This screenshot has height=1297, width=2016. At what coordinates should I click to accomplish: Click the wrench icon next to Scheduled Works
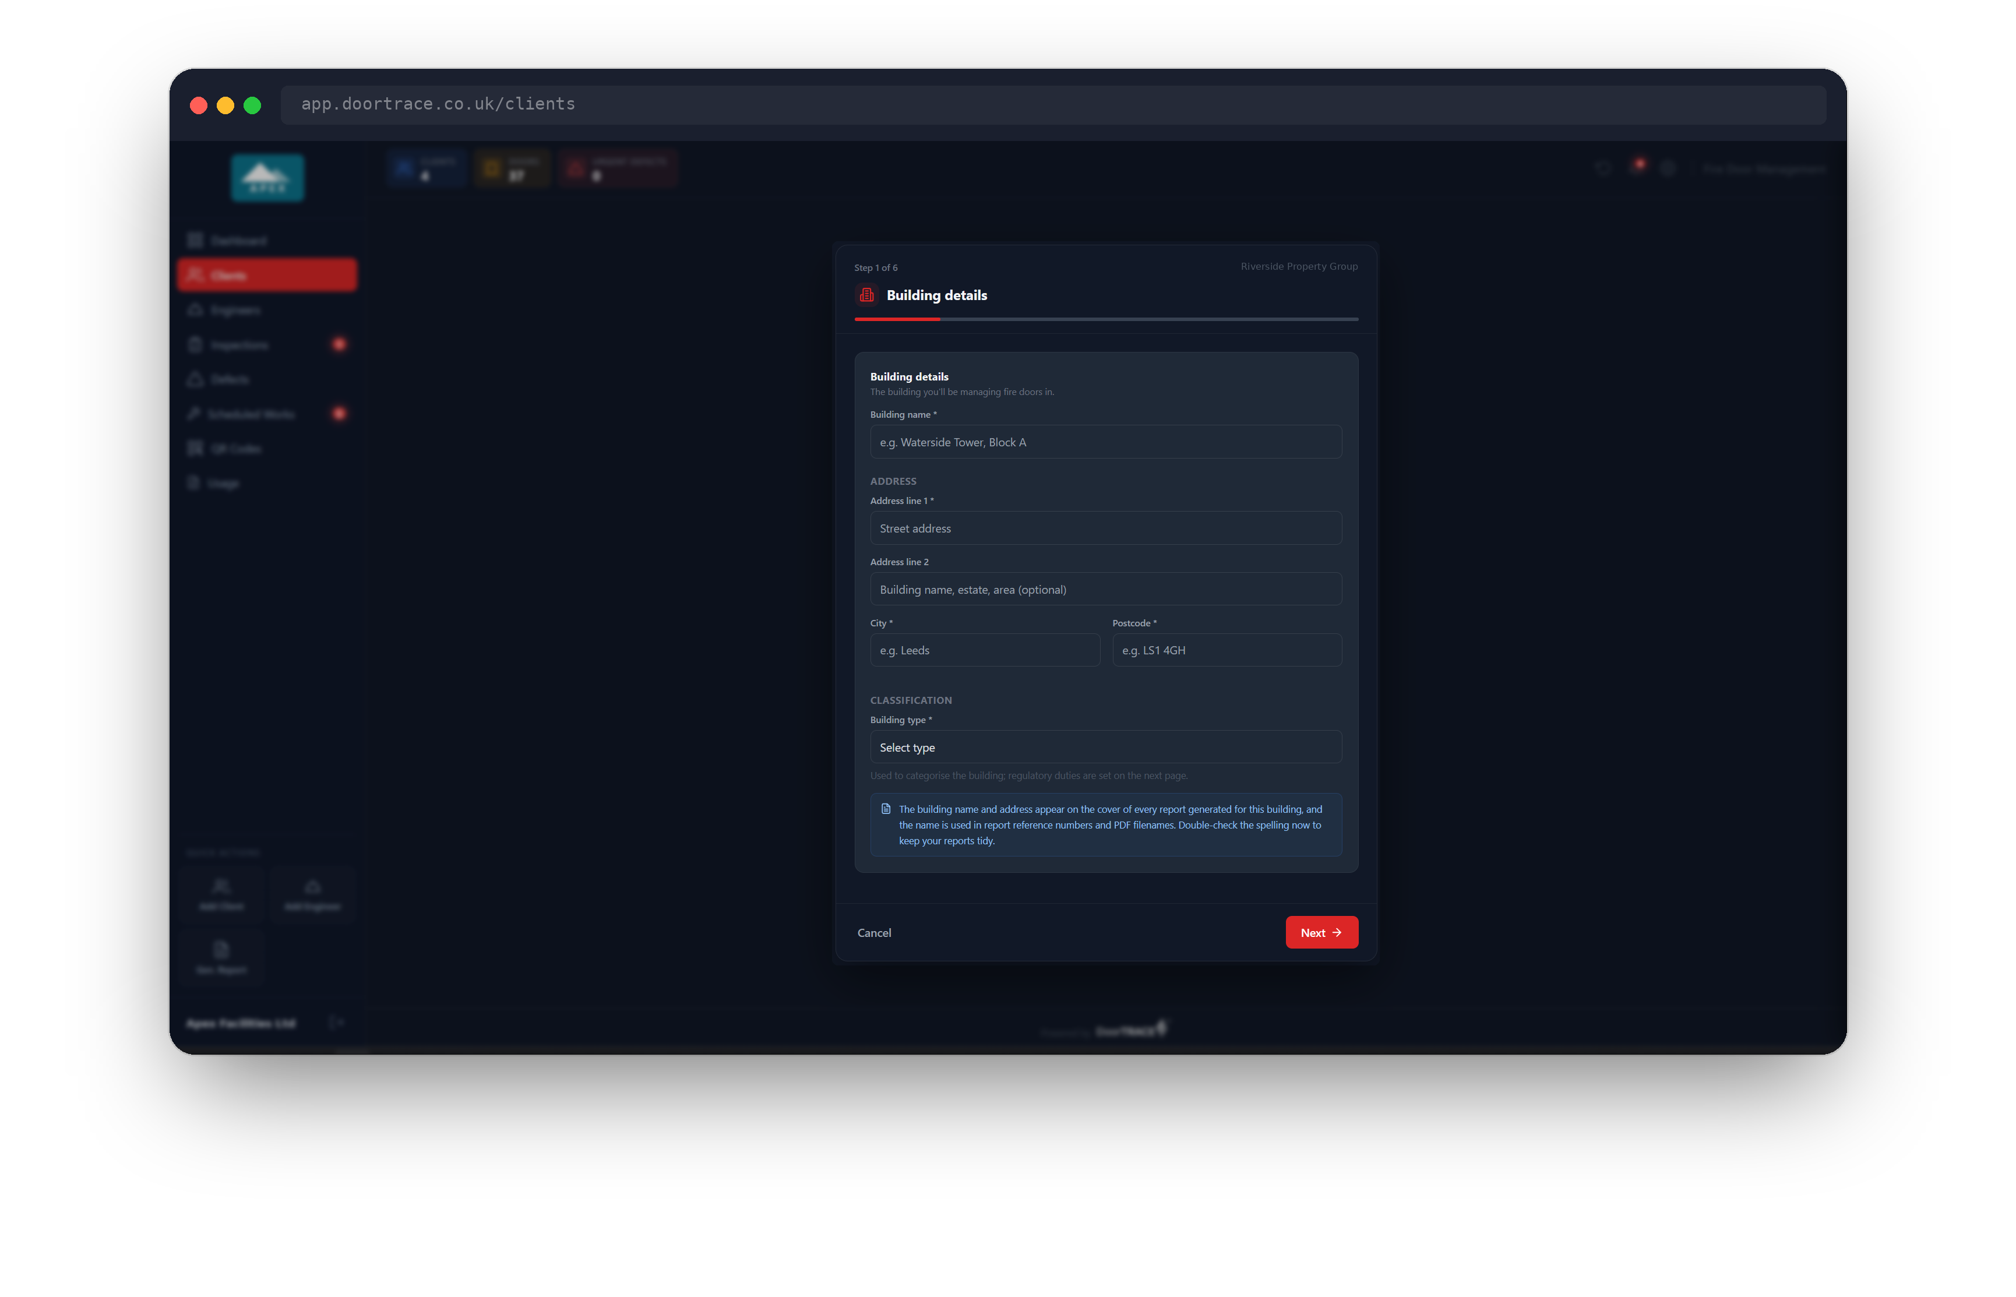(x=193, y=414)
